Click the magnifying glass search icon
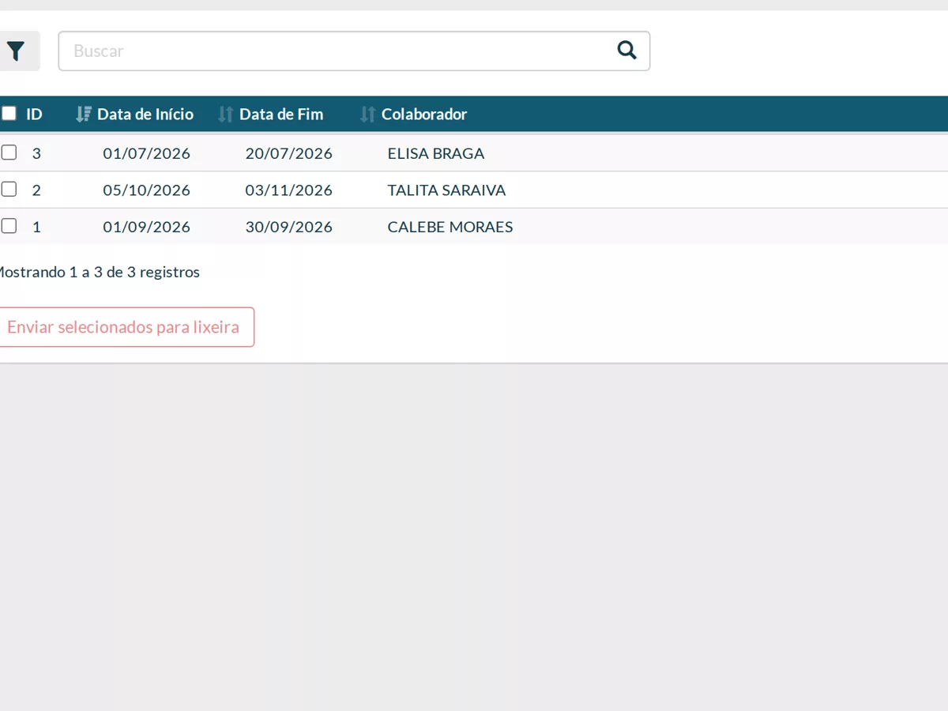The image size is (948, 711). point(626,51)
